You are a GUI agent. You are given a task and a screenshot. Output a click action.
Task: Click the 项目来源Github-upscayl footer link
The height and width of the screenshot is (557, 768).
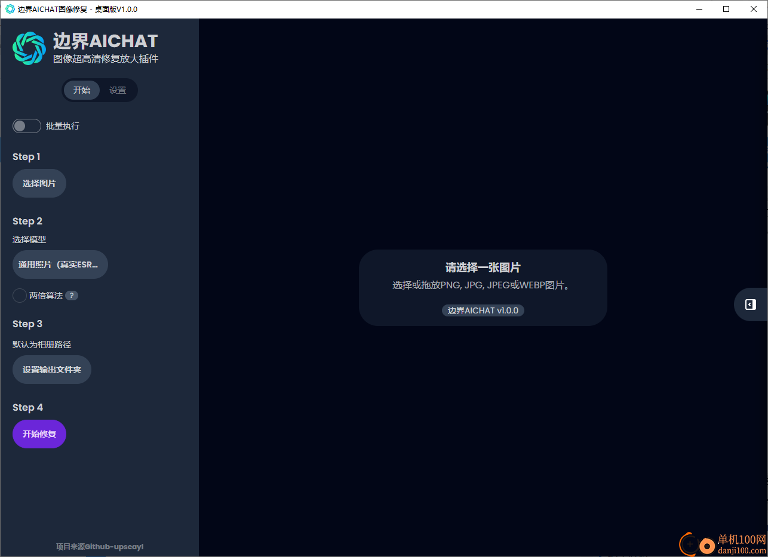(100, 546)
